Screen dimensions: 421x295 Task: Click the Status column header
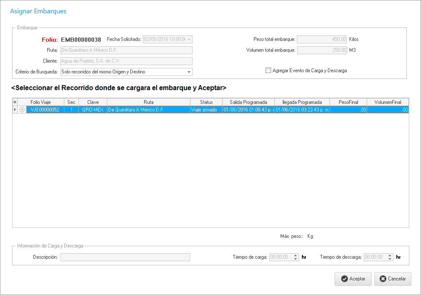click(206, 102)
